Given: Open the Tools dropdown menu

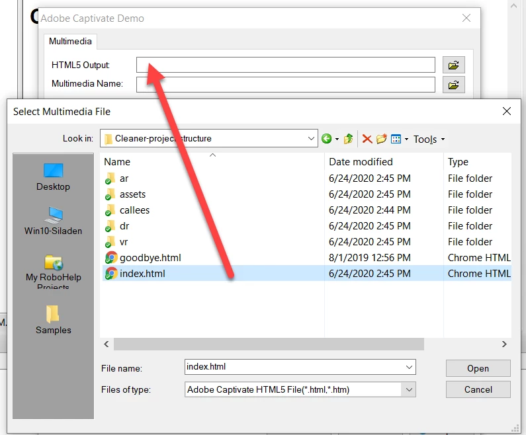Looking at the screenshot, I should click(429, 139).
